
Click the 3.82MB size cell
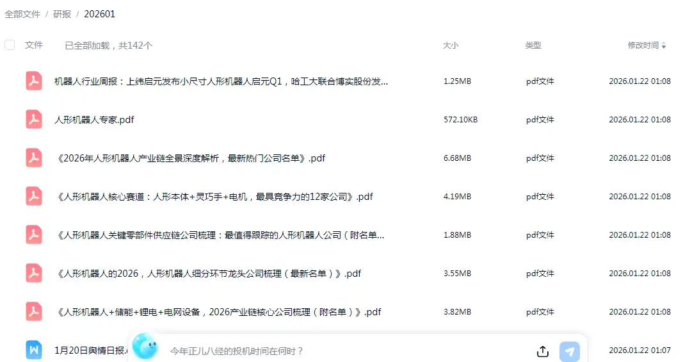pyautogui.click(x=458, y=312)
